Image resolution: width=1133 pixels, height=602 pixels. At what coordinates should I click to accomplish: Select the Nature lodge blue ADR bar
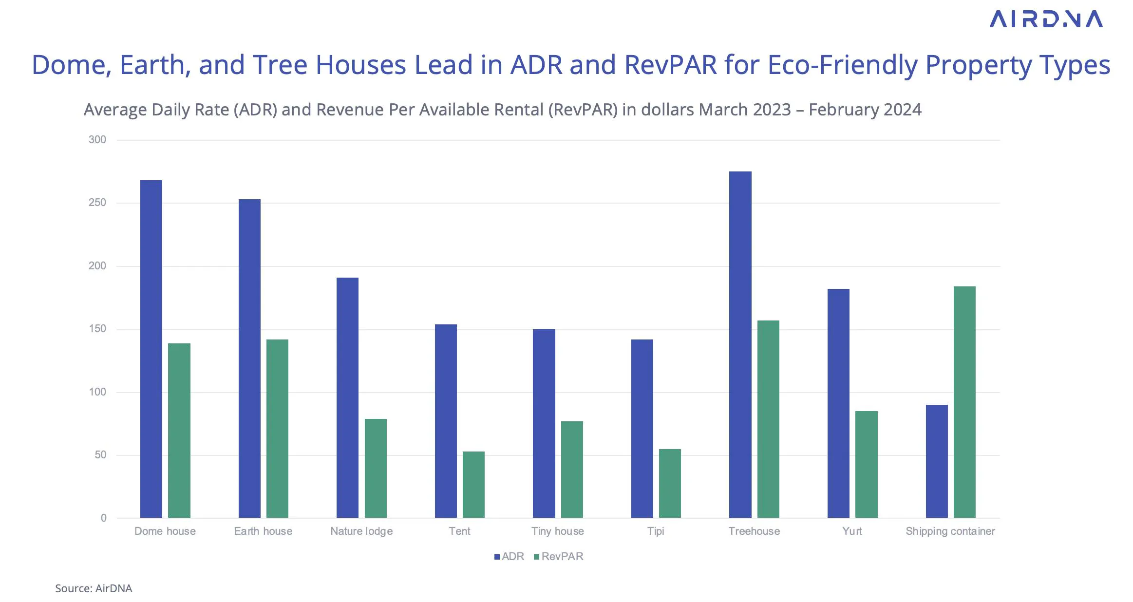pos(348,397)
